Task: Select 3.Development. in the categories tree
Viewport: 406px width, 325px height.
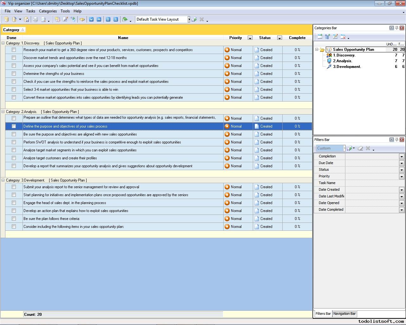Action: coord(347,67)
